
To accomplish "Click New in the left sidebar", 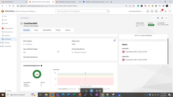I will pos(5,16).
